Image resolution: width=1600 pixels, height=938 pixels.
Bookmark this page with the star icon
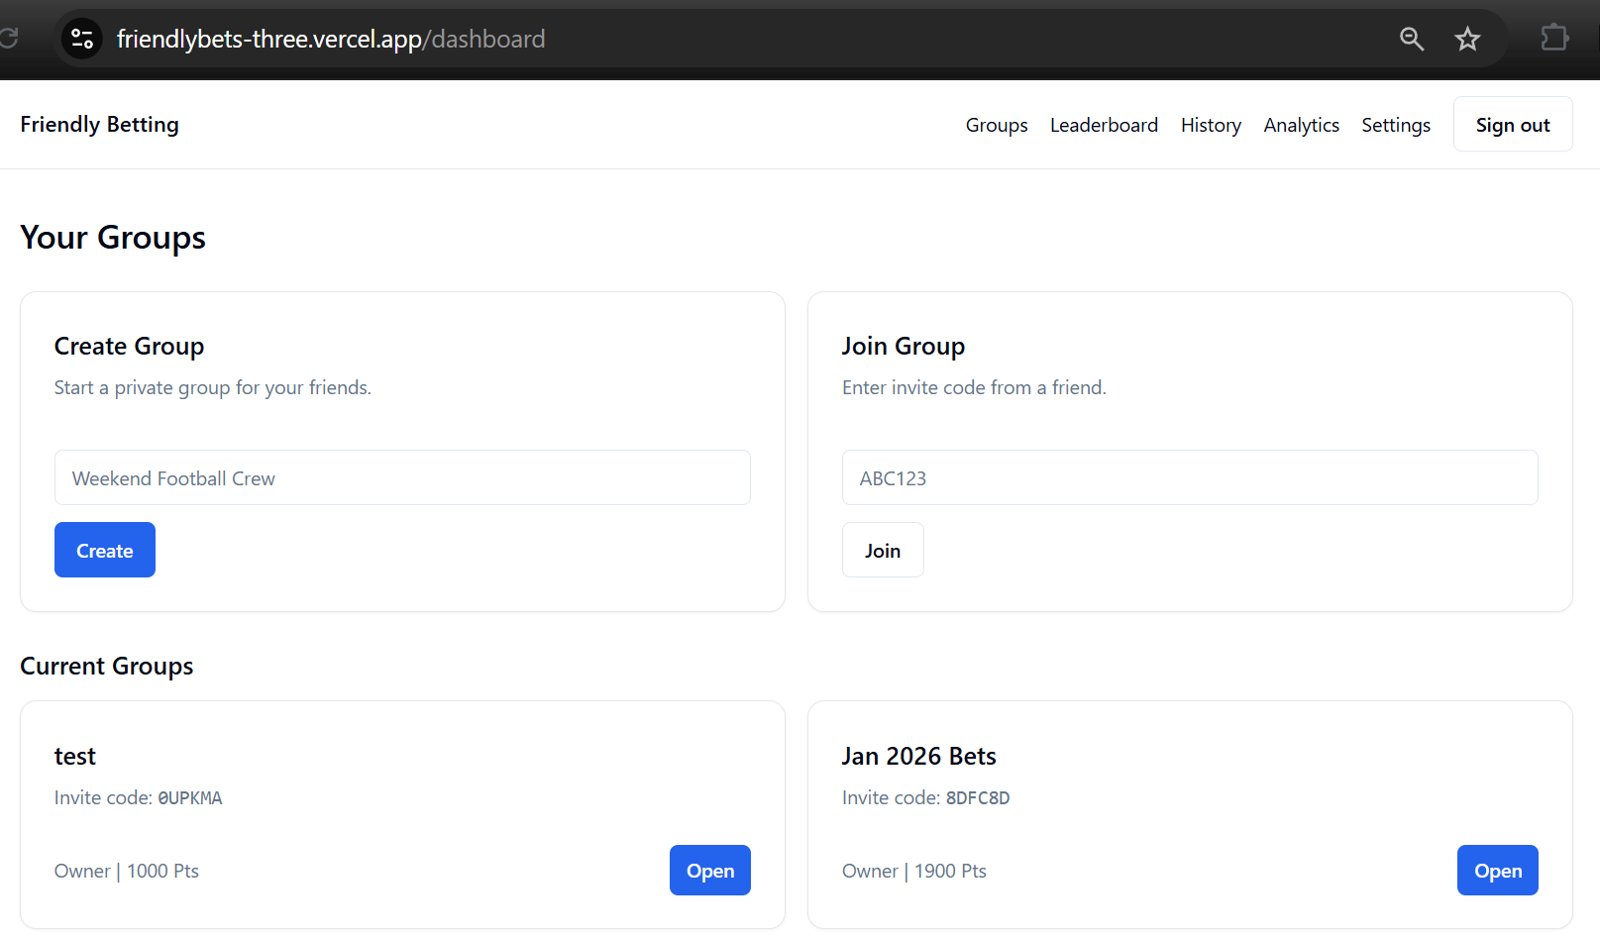[1466, 39]
